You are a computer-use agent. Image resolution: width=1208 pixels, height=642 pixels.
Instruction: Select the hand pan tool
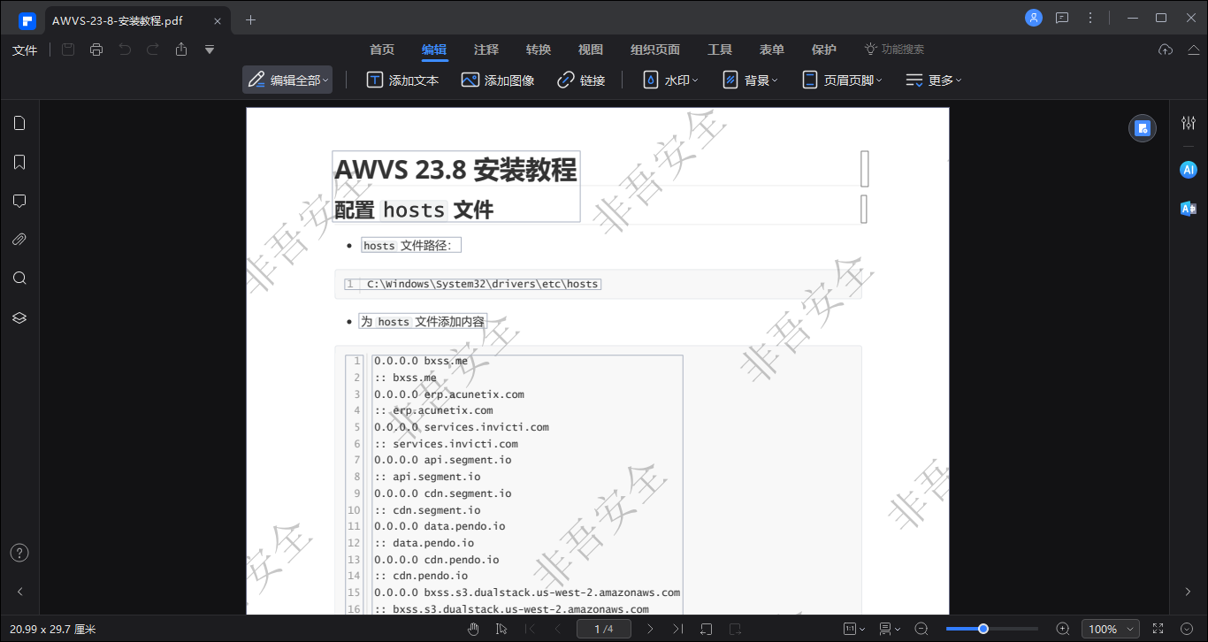pos(474,629)
